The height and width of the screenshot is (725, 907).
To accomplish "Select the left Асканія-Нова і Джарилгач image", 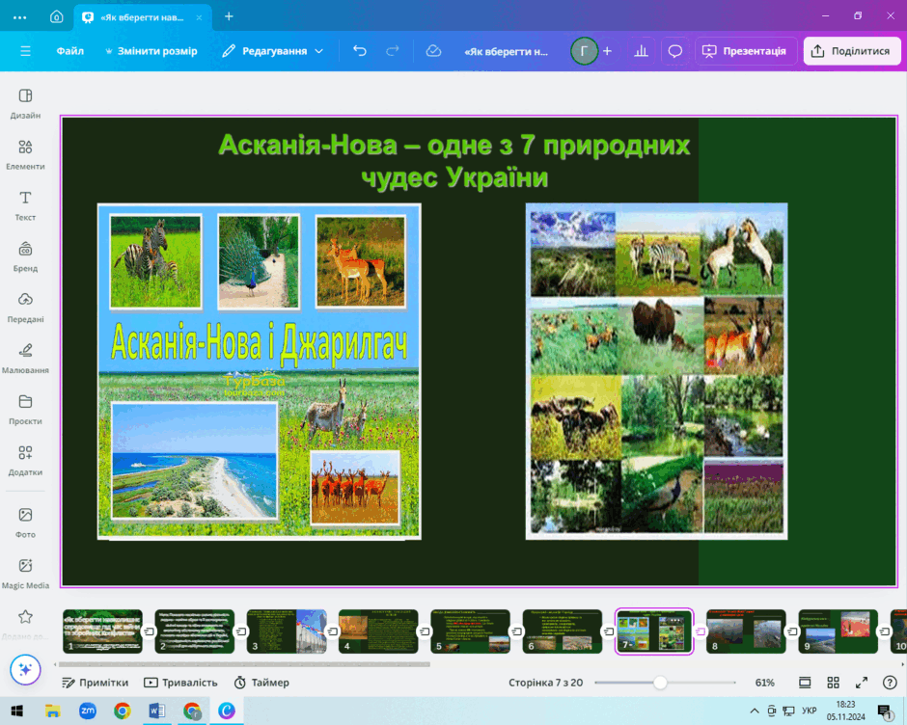I will pyautogui.click(x=260, y=371).
